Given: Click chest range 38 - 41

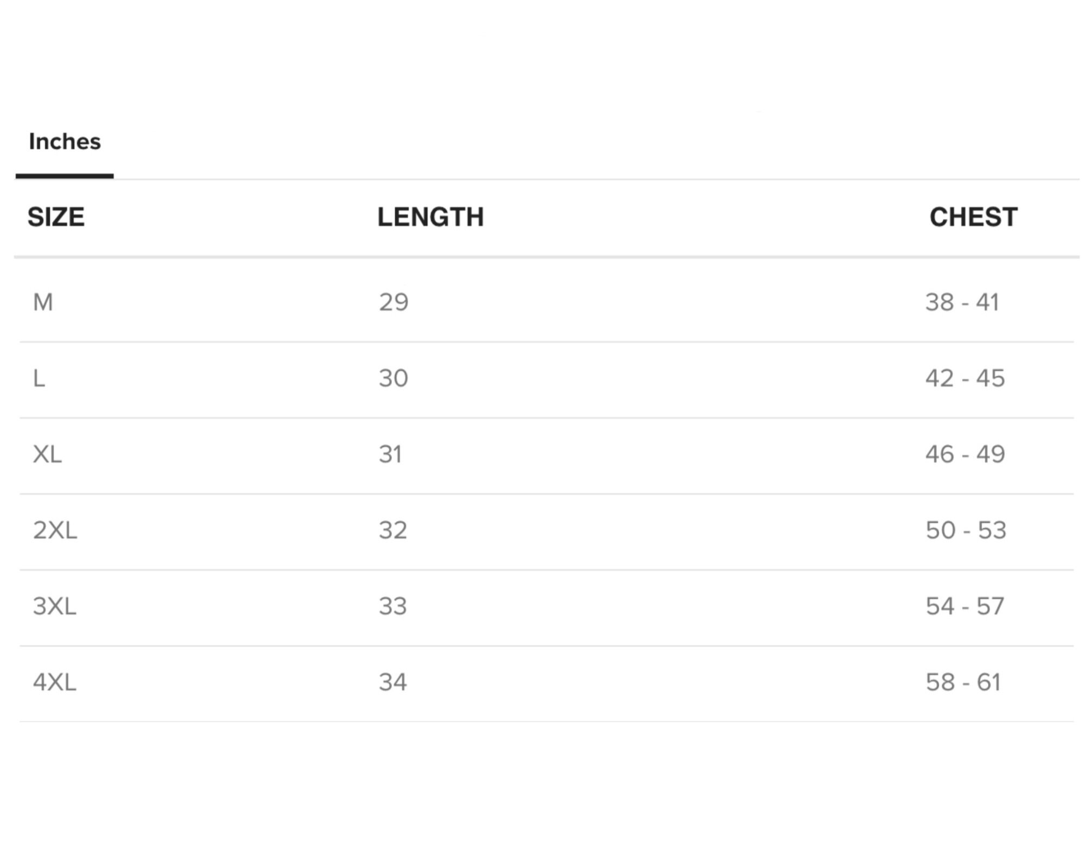Looking at the screenshot, I should pyautogui.click(x=962, y=302).
